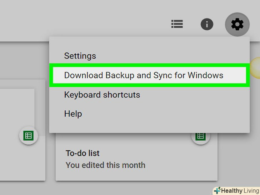
Task: Click the white footer of left file card
Action: tap(21, 161)
